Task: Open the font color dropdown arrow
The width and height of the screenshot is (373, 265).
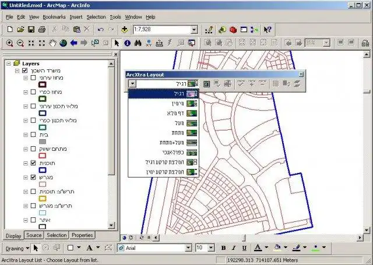Action: tap(266, 247)
